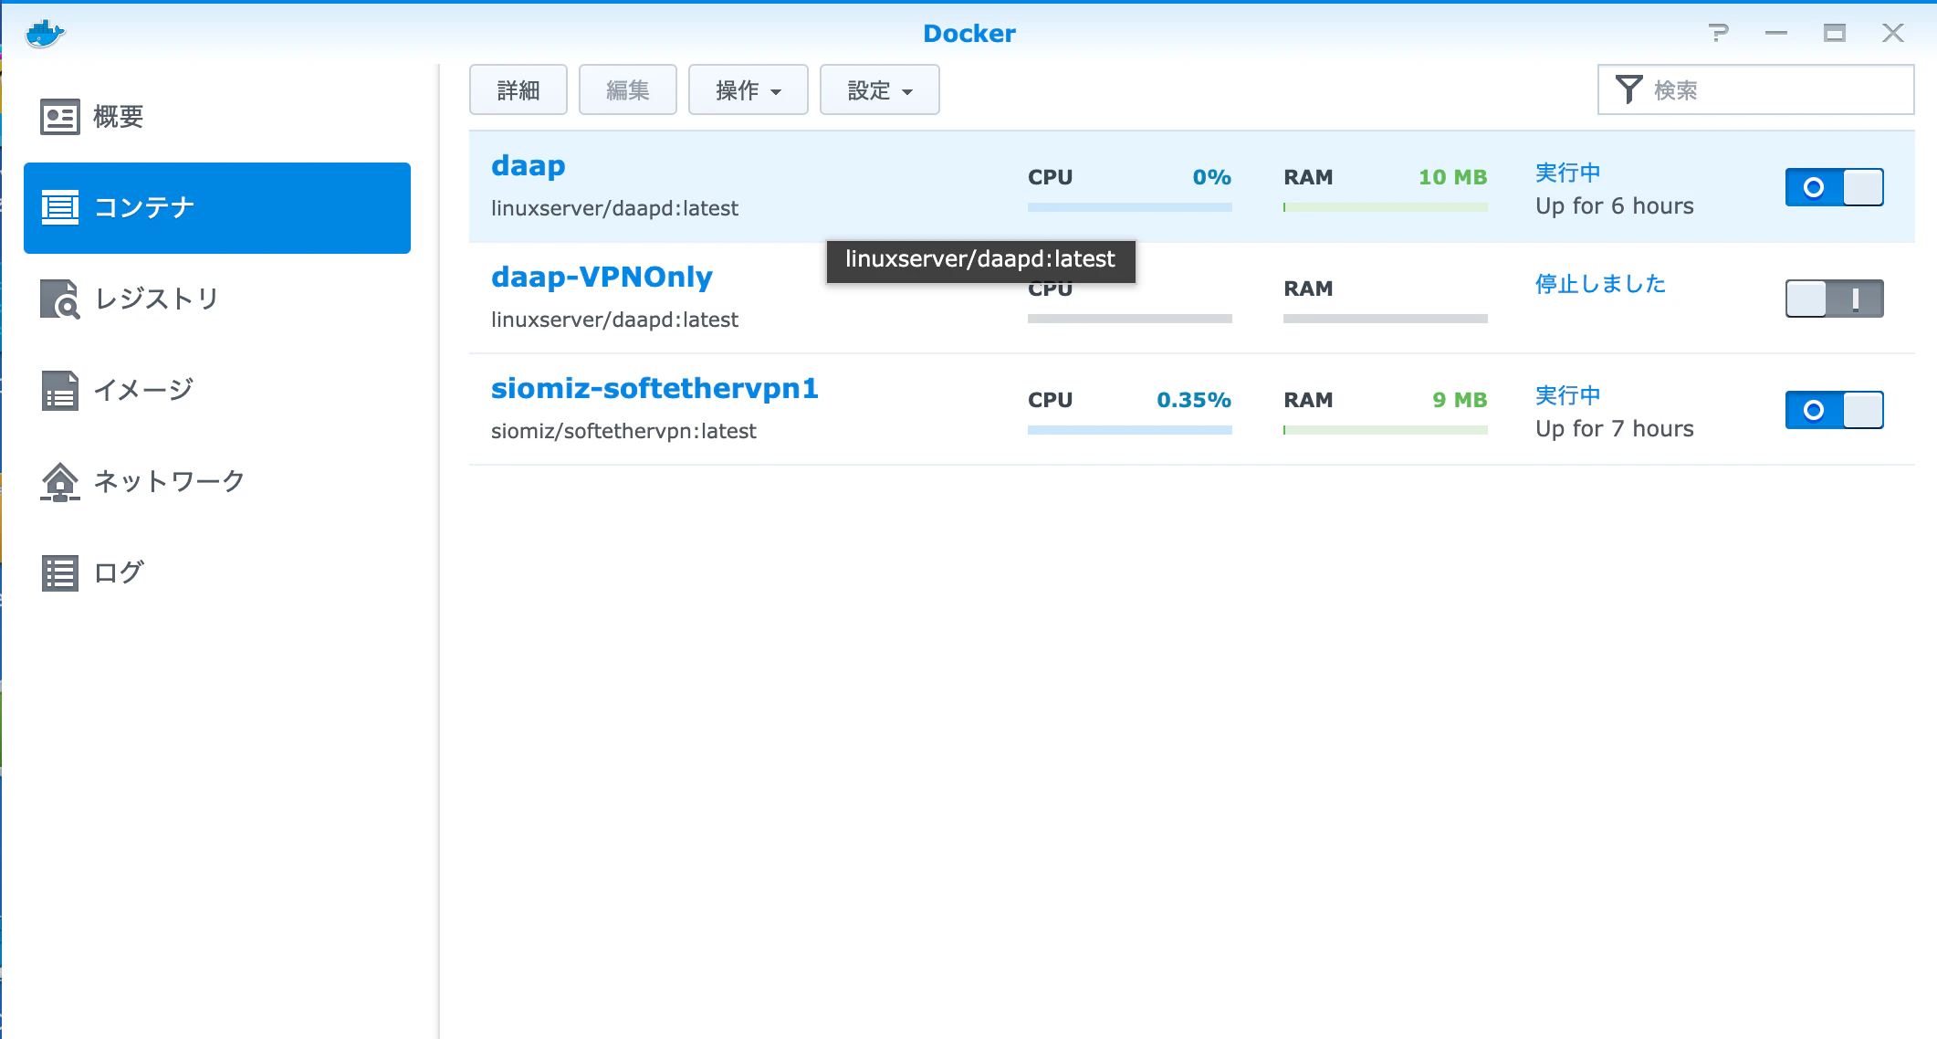Image resolution: width=1937 pixels, height=1039 pixels.
Task: Click the レジストリ registry search icon
Action: click(60, 299)
